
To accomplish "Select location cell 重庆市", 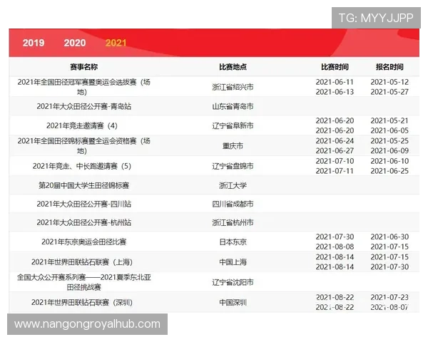I will pyautogui.click(x=233, y=146).
